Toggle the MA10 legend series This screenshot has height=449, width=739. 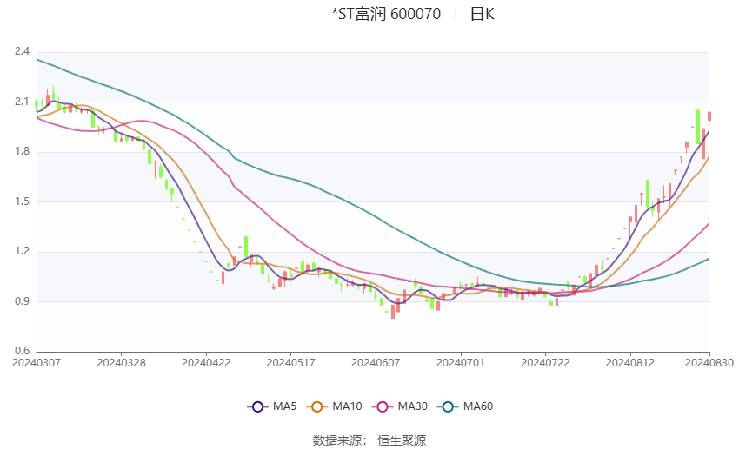pos(334,406)
